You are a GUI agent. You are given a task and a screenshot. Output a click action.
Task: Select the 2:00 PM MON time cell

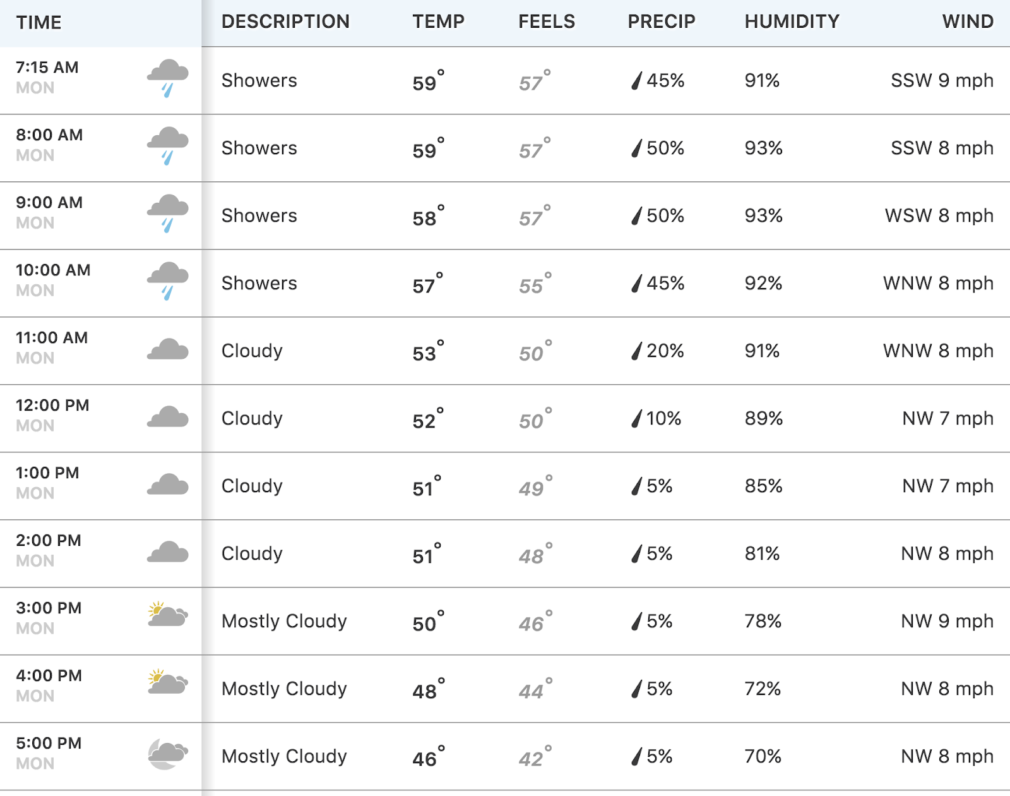pyautogui.click(x=49, y=550)
